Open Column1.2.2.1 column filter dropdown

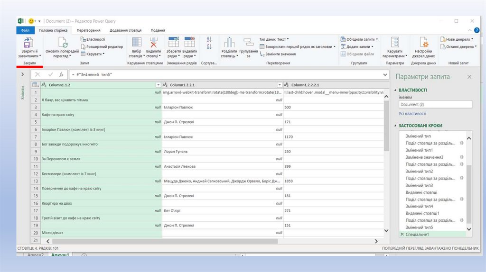point(280,85)
